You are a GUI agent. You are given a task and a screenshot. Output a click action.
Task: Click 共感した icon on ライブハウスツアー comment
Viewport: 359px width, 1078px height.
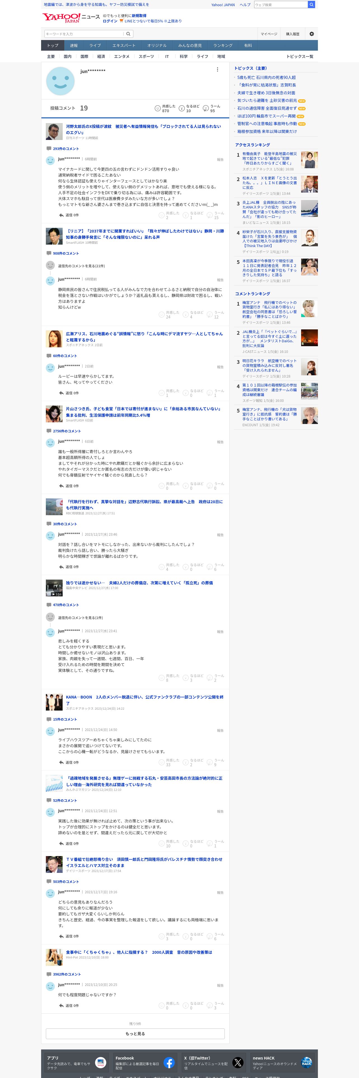click(161, 763)
